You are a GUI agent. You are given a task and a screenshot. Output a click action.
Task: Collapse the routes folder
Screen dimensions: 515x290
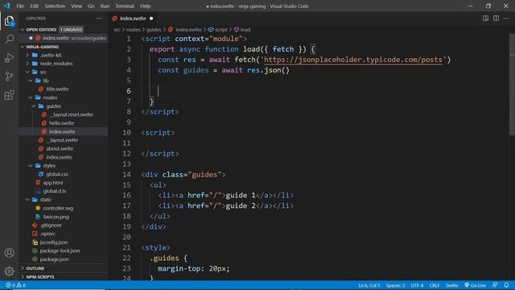pos(50,97)
